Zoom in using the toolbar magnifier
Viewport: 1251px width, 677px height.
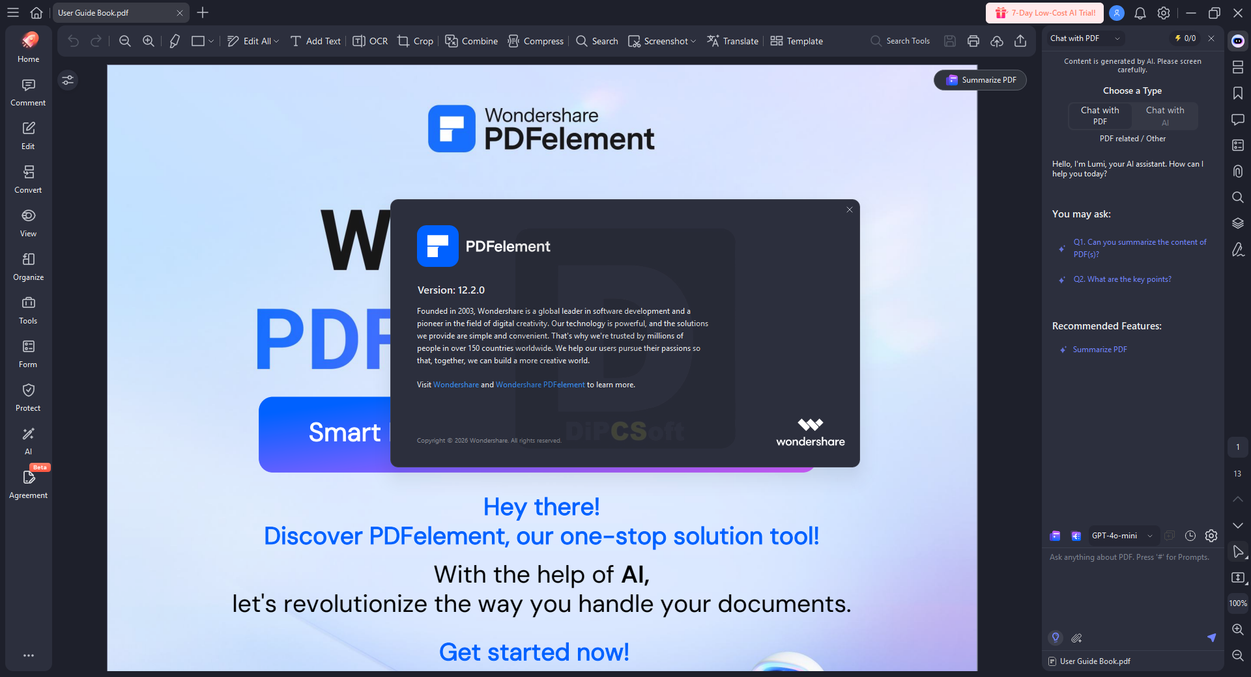[x=149, y=41]
